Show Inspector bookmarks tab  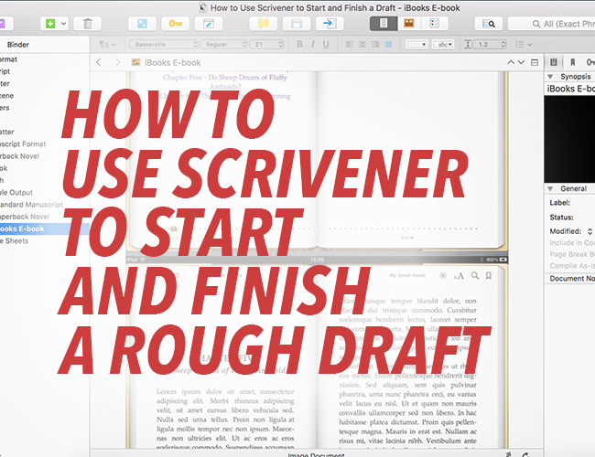[x=573, y=62]
